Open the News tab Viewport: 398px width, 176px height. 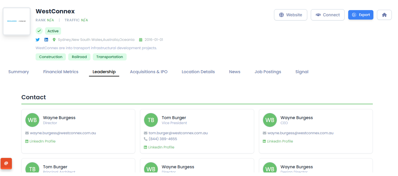[x=235, y=72]
